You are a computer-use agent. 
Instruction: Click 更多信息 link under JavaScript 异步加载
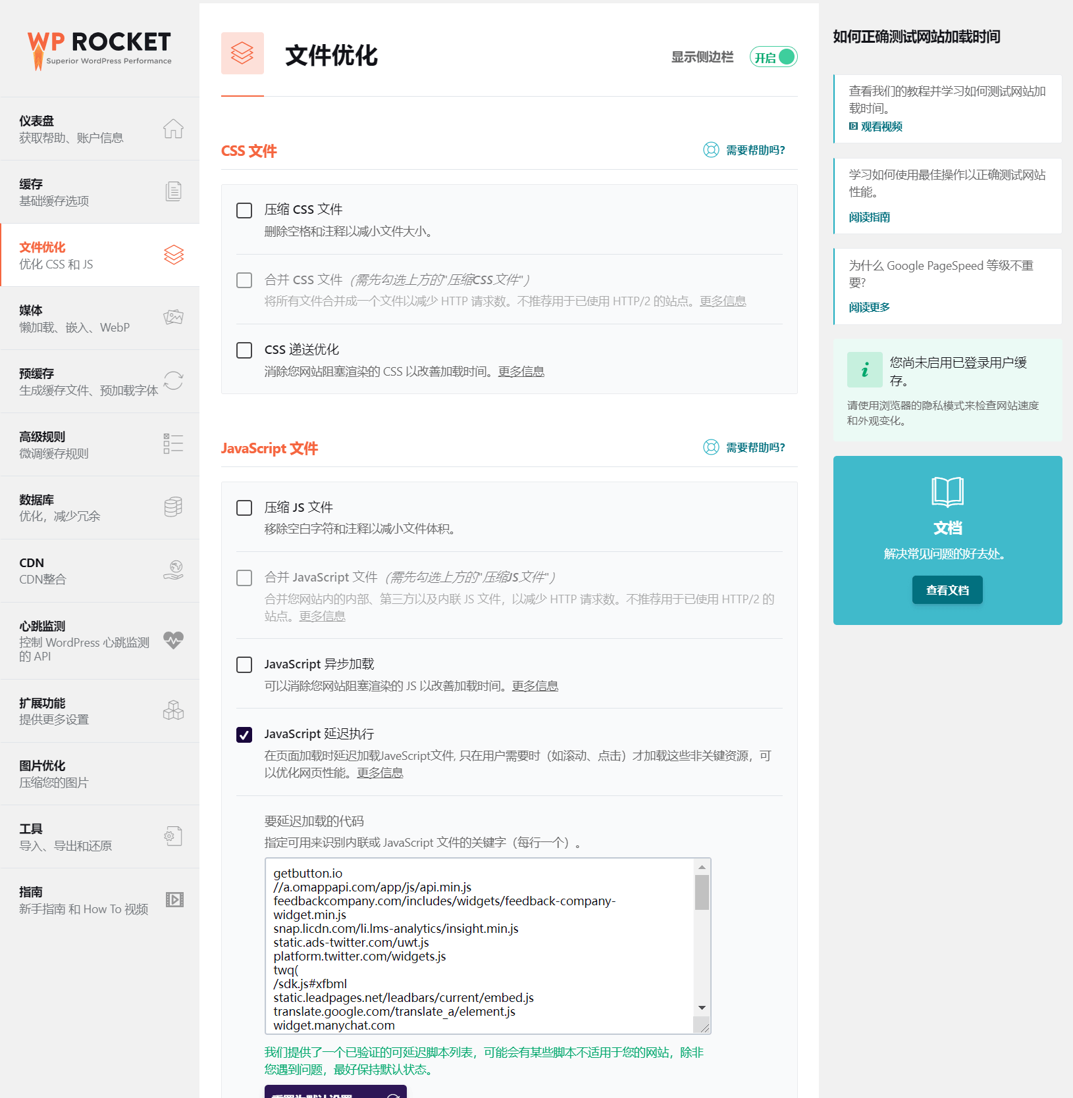(x=535, y=686)
